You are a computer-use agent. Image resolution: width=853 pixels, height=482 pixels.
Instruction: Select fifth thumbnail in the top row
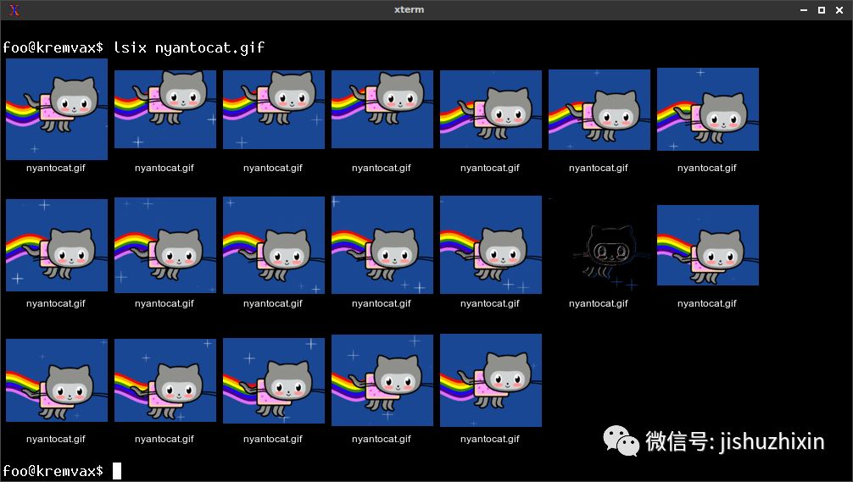(x=491, y=109)
